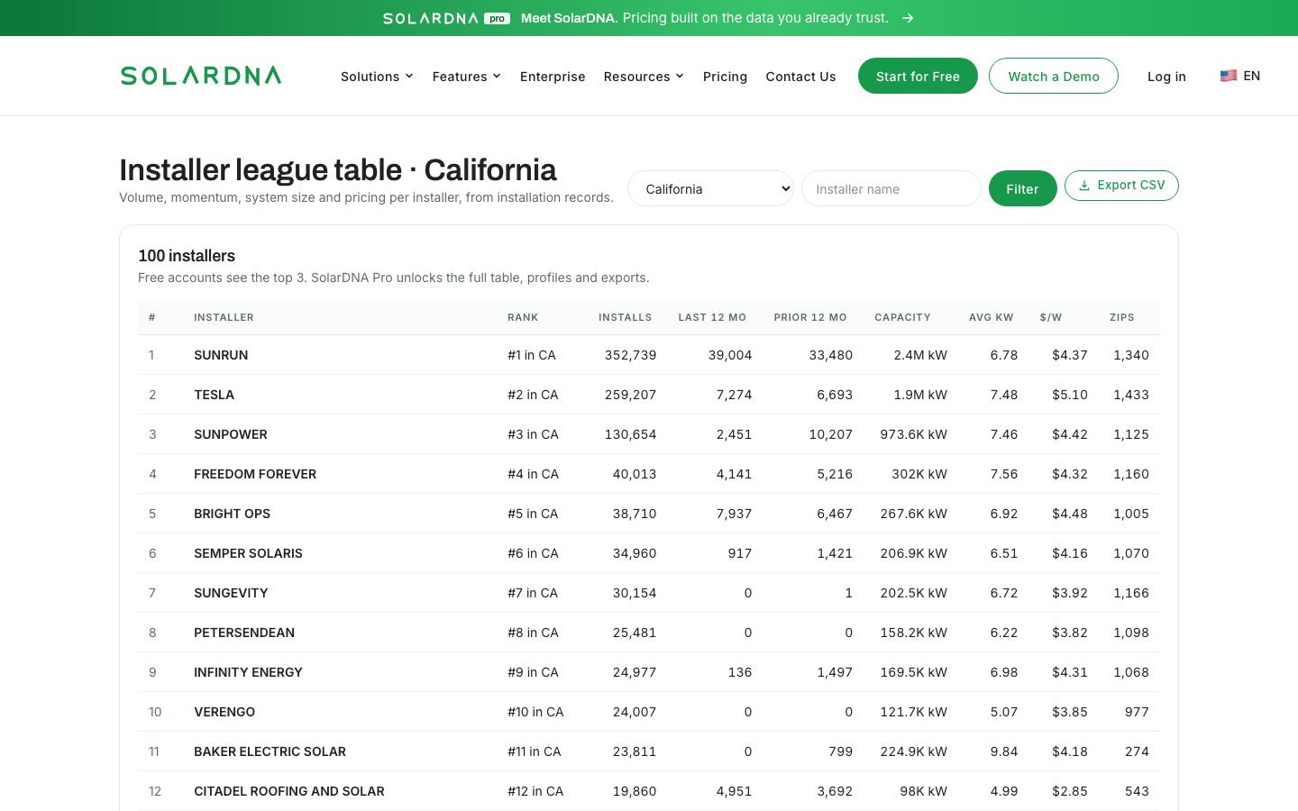
Task: Click SUNGEVITY in the installer list
Action: (231, 593)
